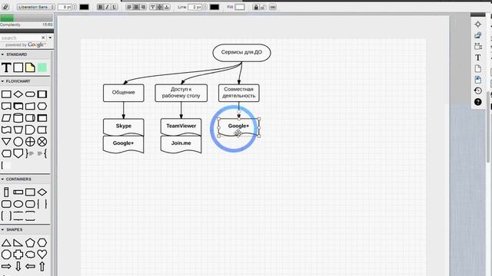
Task: Choose the document flowchart shape
Action: click(x=6, y=106)
